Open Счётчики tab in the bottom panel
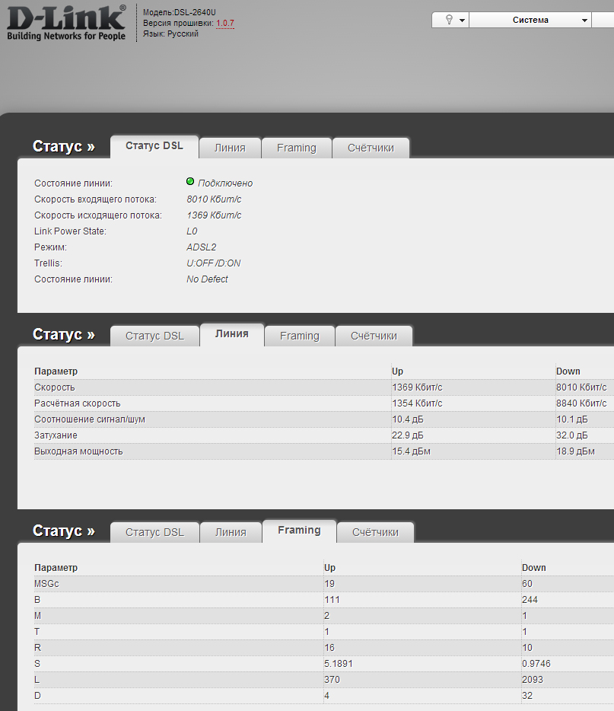 (375, 532)
